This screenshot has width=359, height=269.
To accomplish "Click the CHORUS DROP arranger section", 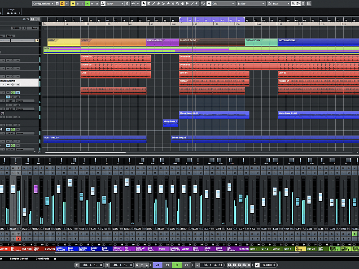I will click(x=212, y=42).
